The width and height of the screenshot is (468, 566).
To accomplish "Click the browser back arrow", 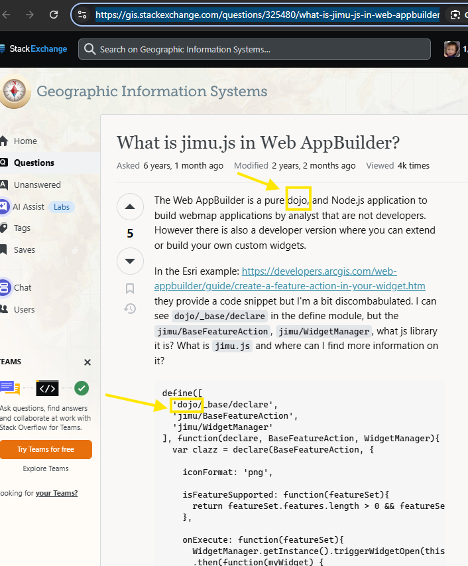I will (6, 15).
